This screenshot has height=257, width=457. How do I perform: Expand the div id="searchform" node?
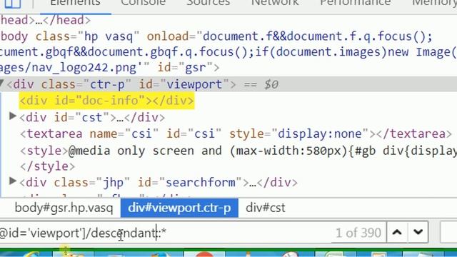click(13, 181)
